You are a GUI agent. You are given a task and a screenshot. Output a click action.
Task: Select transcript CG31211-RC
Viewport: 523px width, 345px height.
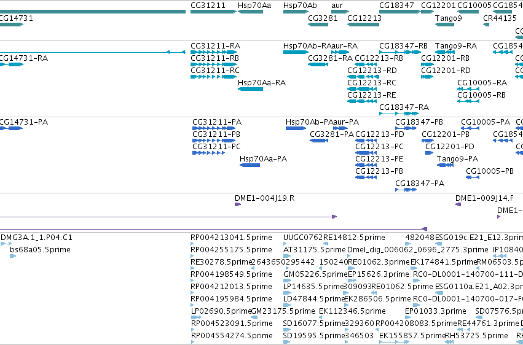[x=213, y=77]
